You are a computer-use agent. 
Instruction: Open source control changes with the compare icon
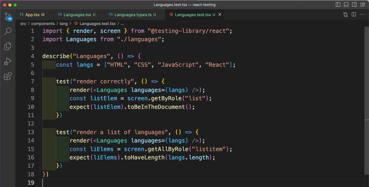(x=345, y=15)
